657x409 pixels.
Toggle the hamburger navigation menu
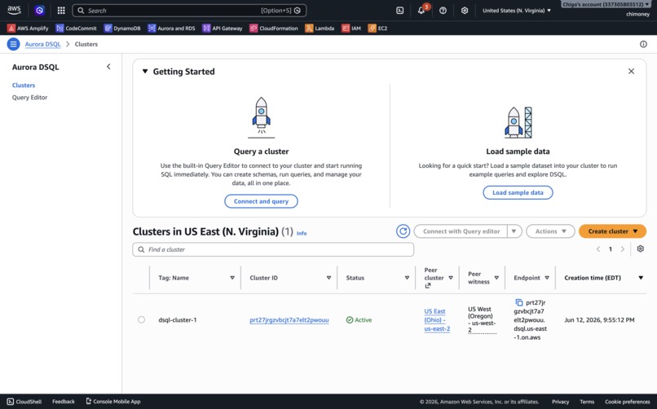coord(13,44)
